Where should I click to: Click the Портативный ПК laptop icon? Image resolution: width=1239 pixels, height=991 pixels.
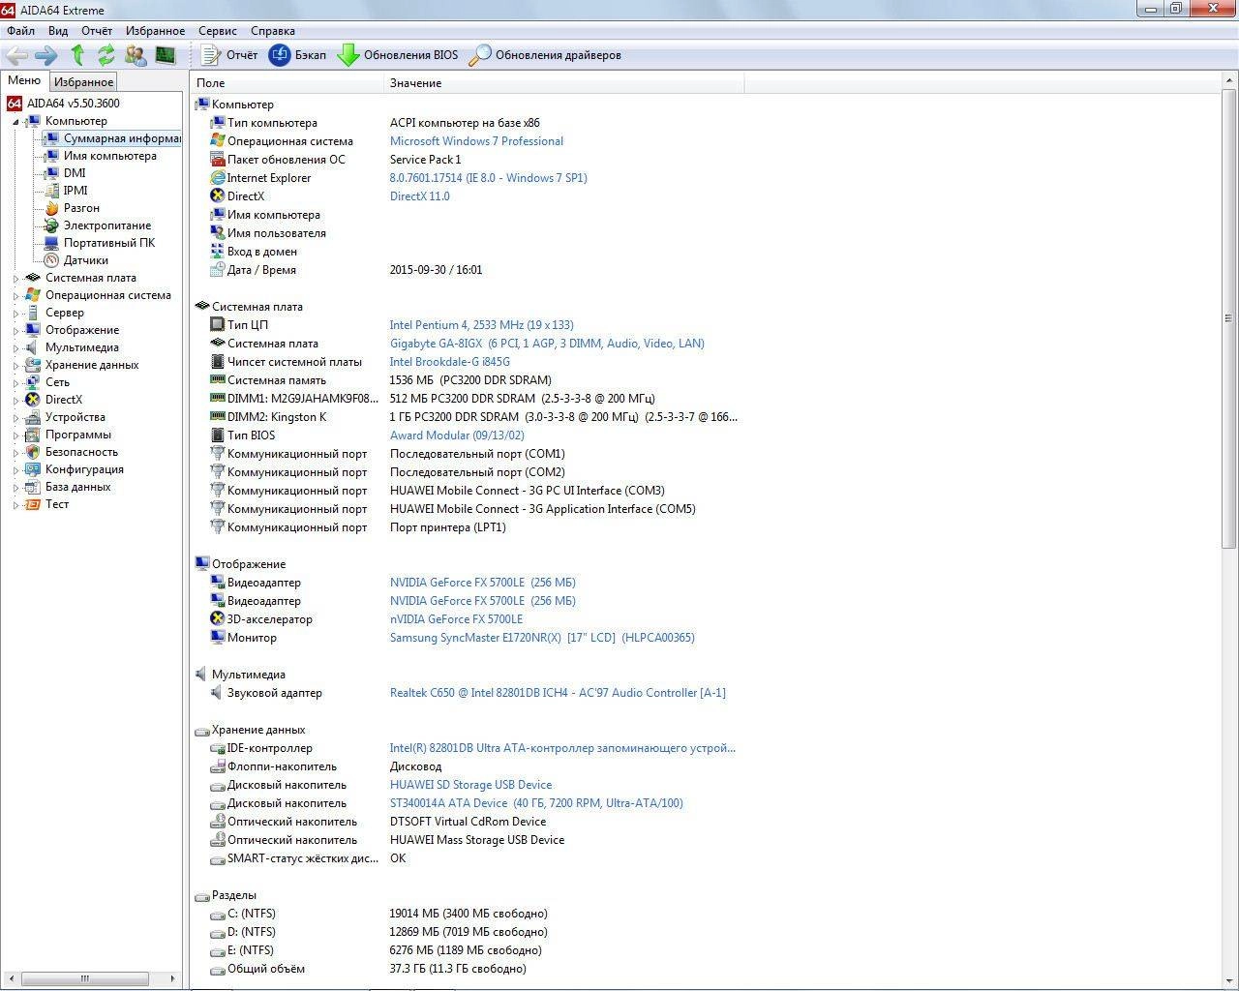[x=51, y=243]
